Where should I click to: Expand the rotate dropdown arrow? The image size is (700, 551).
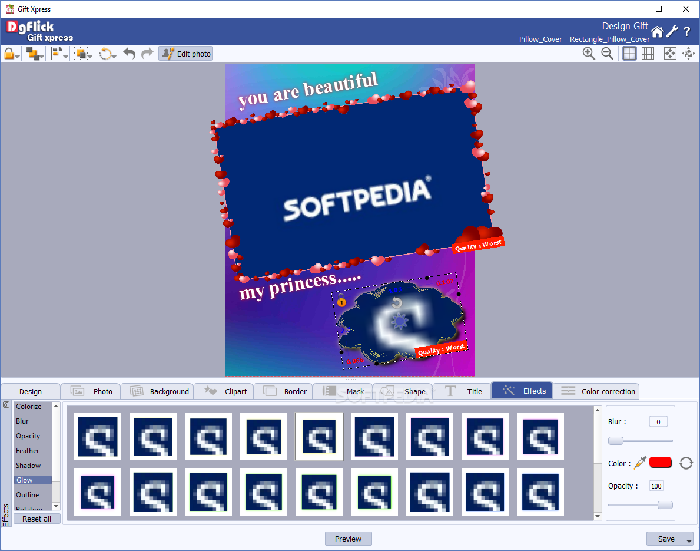[x=114, y=57]
